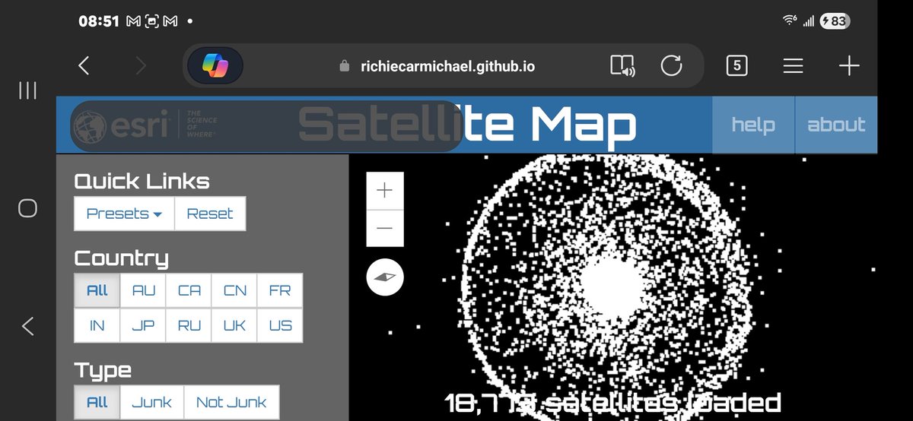
Task: Zoom in the satellite map
Action: pyautogui.click(x=384, y=191)
